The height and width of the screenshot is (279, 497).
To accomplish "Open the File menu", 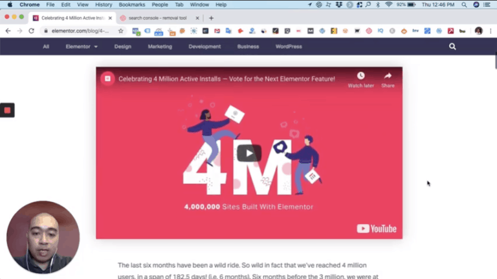I will (50, 5).
